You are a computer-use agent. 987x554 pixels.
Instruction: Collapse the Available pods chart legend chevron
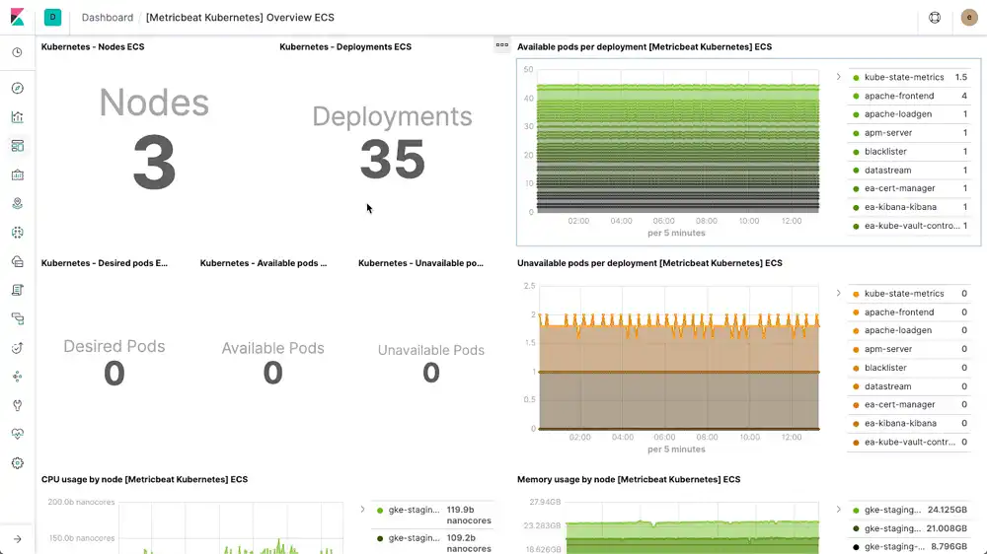(838, 77)
